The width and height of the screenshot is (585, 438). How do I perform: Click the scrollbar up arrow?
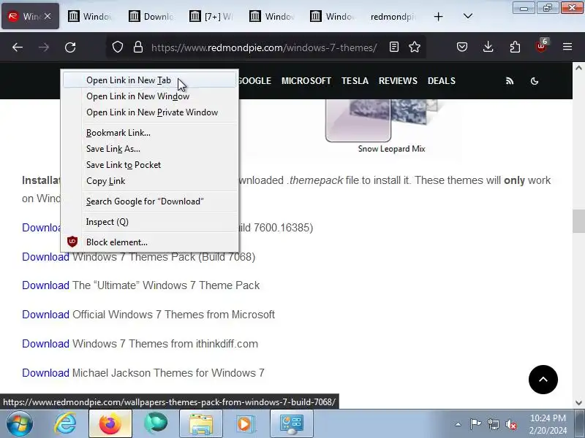tap(578, 68)
